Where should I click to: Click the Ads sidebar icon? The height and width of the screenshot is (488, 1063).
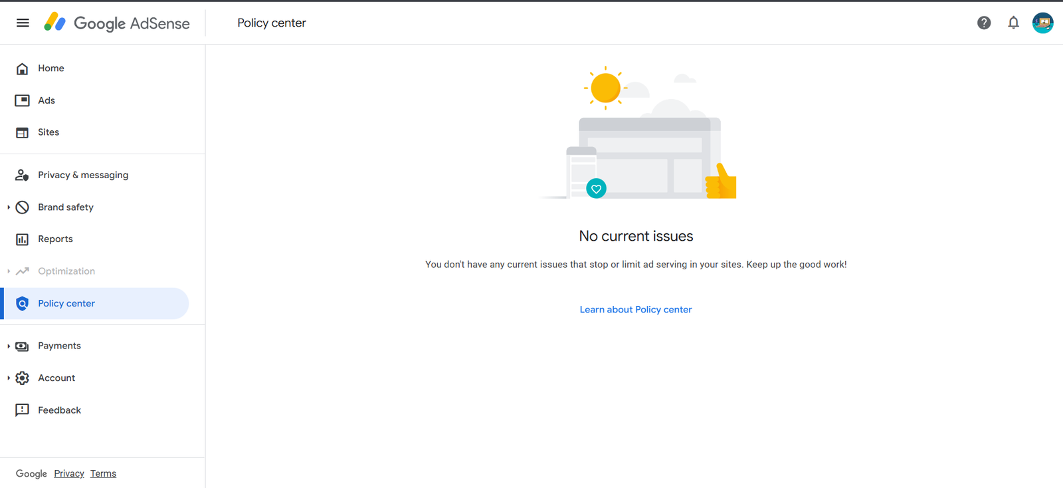22,100
